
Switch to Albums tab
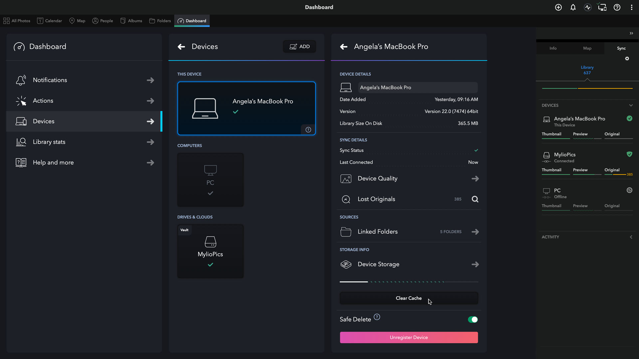click(131, 21)
